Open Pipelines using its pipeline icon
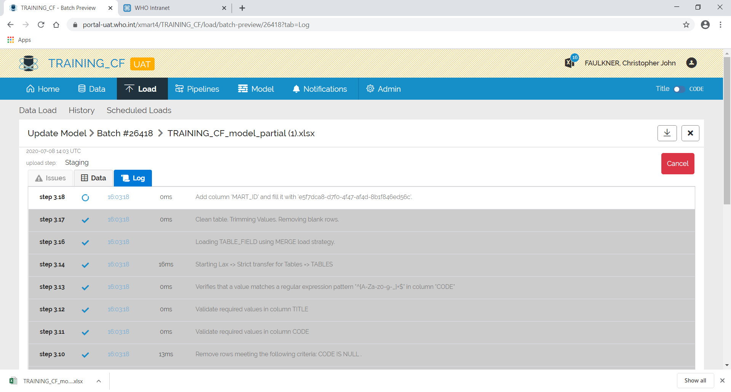Screen dimensions: 731x392 tap(179, 89)
